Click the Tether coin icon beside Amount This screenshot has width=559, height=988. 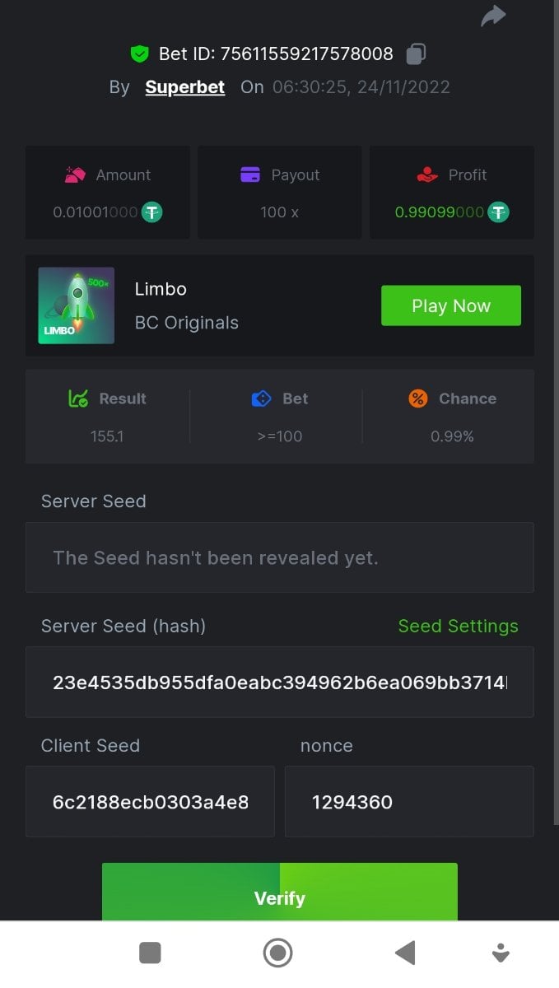coord(151,212)
